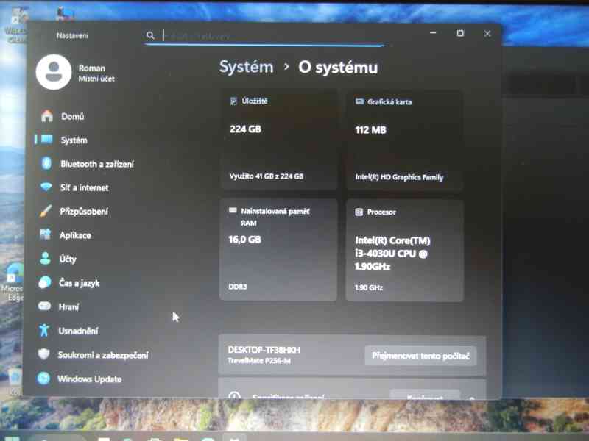
Task: Click TravelMate P256-M model text
Action: 259,361
